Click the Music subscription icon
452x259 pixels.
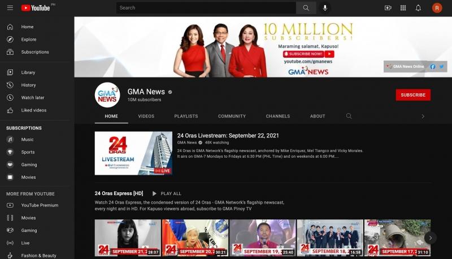[x=10, y=139]
